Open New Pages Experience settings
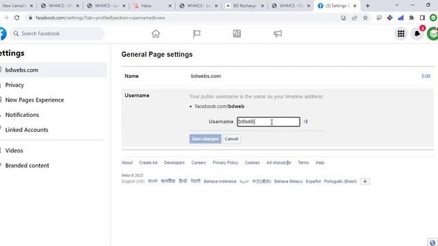 [x=35, y=100]
